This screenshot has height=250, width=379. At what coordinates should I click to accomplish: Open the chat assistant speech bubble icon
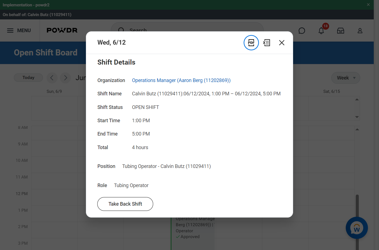[302, 30]
